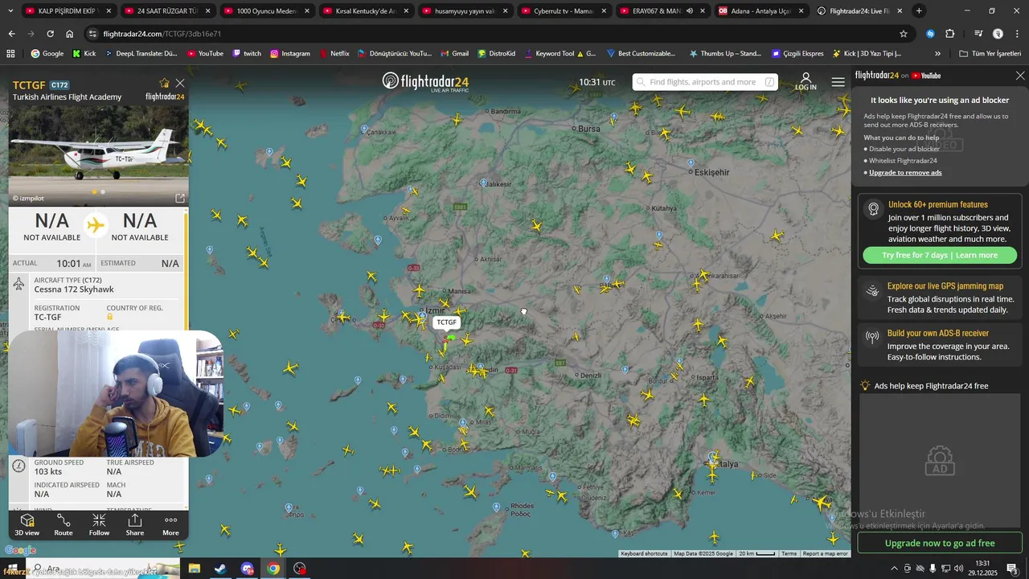1029x579 pixels.
Task: Open Discord from taskbar
Action: tap(247, 569)
